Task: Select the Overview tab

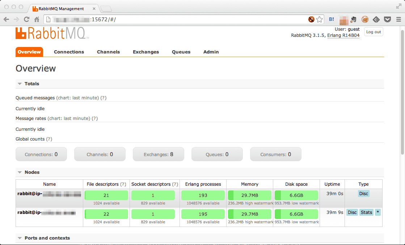Action: click(x=29, y=52)
